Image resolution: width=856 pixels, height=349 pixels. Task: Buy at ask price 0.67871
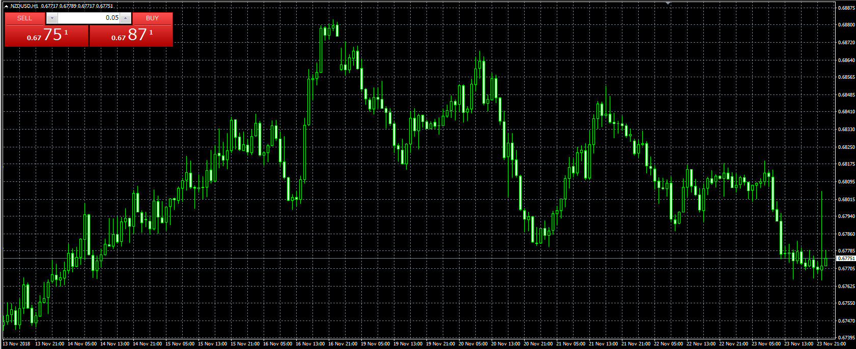[131, 36]
